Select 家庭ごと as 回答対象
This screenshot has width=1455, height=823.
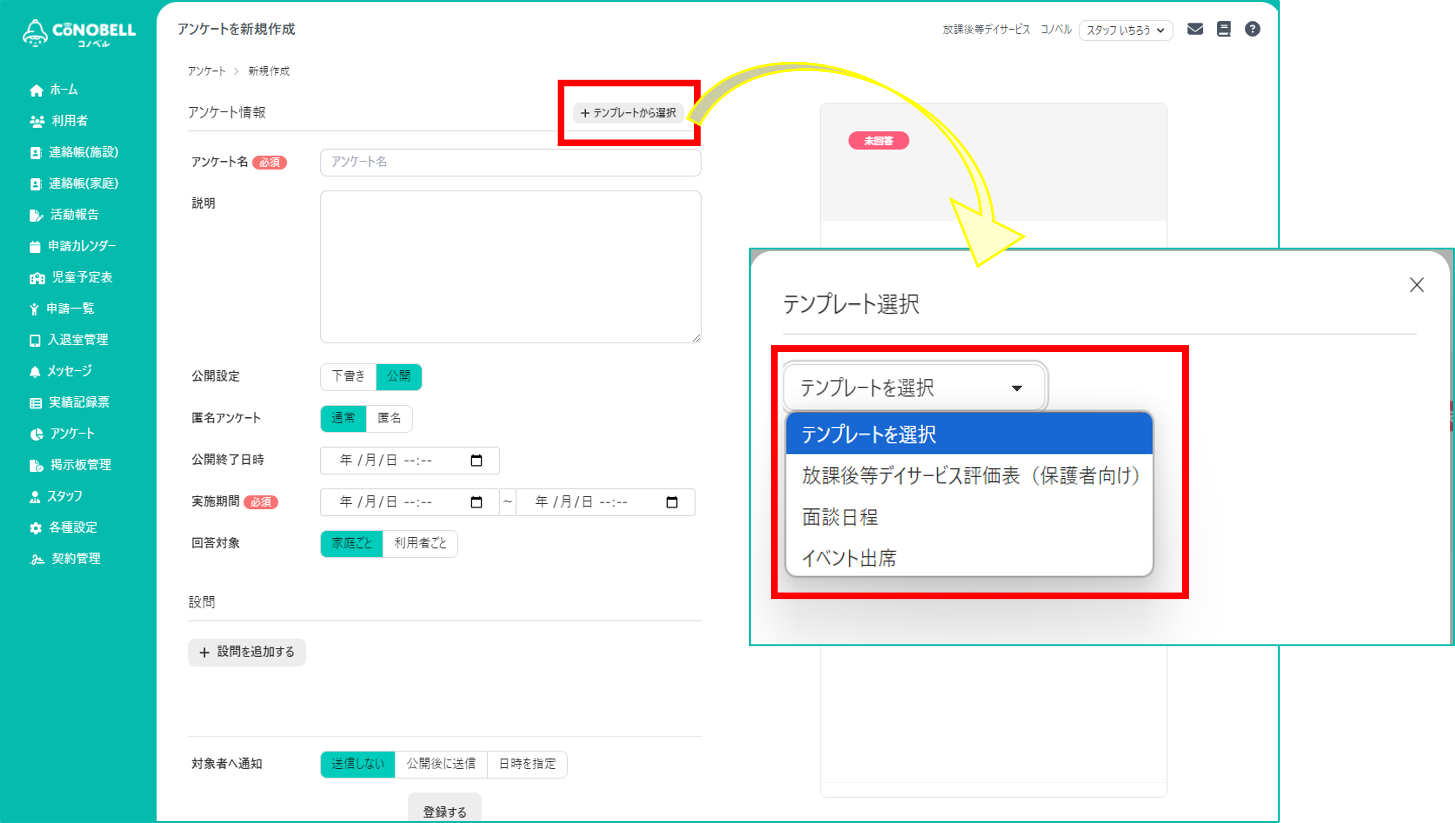coord(352,543)
